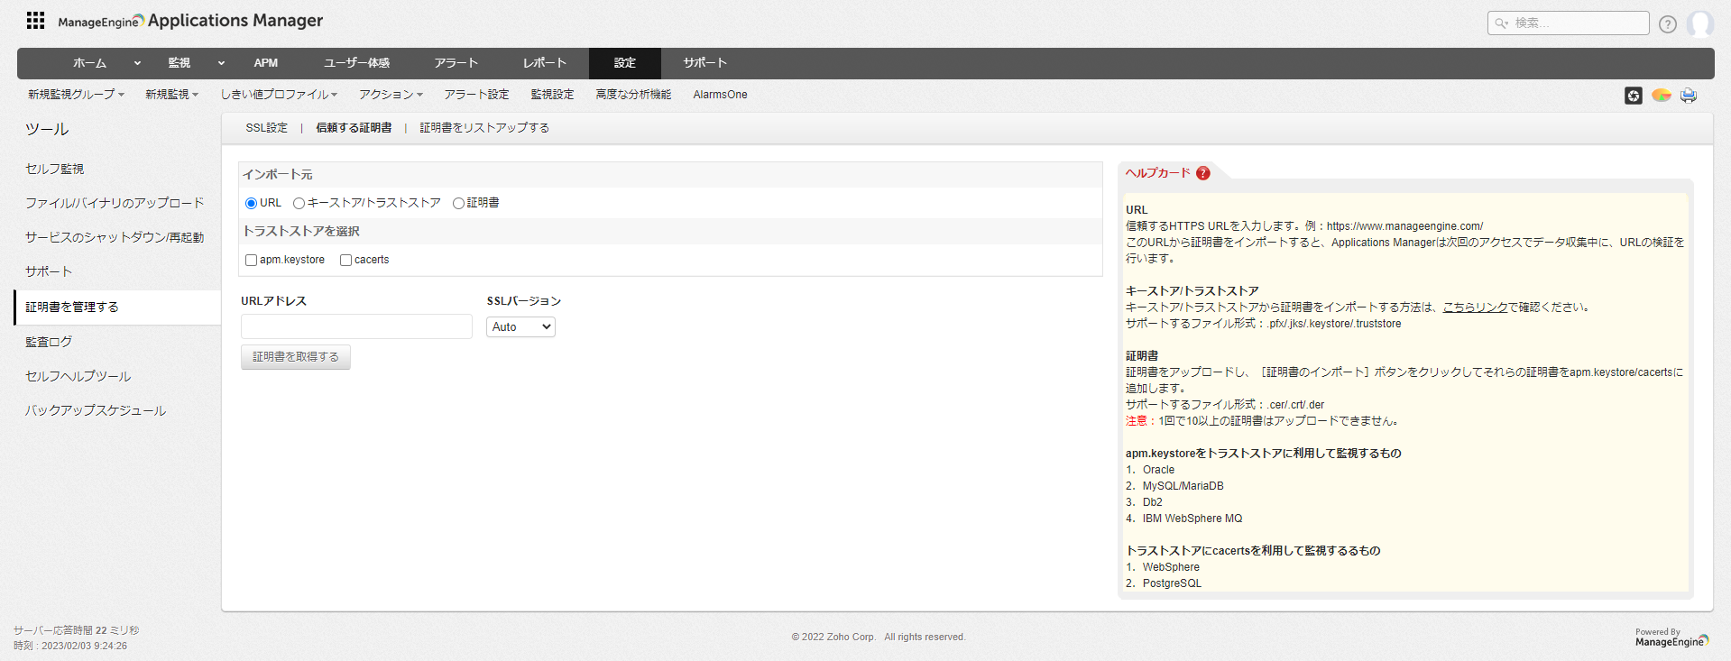Click the printer icon
The width and height of the screenshot is (1731, 661).
click(1688, 96)
